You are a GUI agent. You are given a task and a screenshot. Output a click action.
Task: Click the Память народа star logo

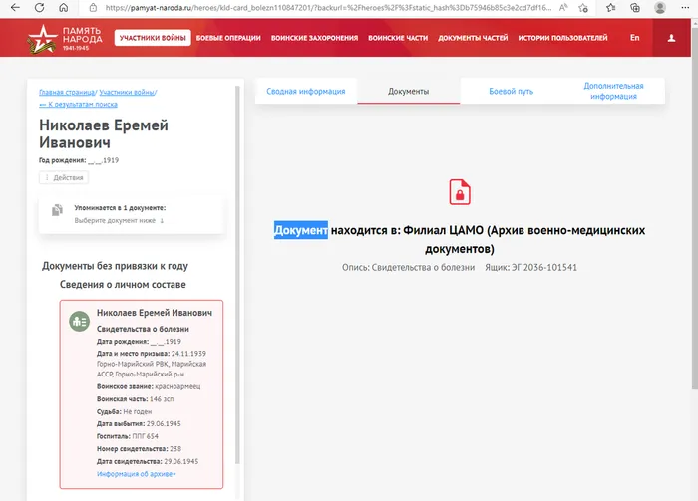click(44, 39)
